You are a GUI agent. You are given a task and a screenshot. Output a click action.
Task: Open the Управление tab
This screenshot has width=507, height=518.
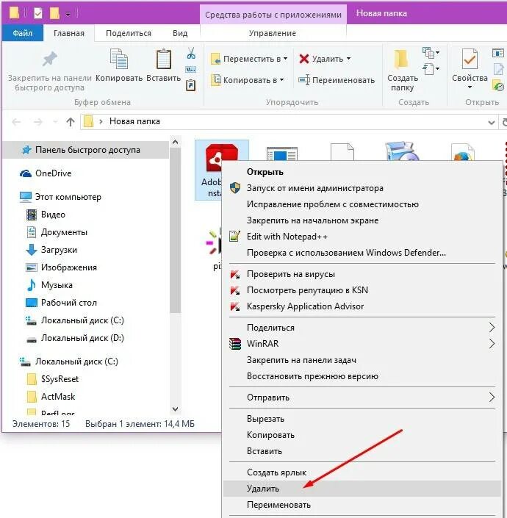coord(273,33)
